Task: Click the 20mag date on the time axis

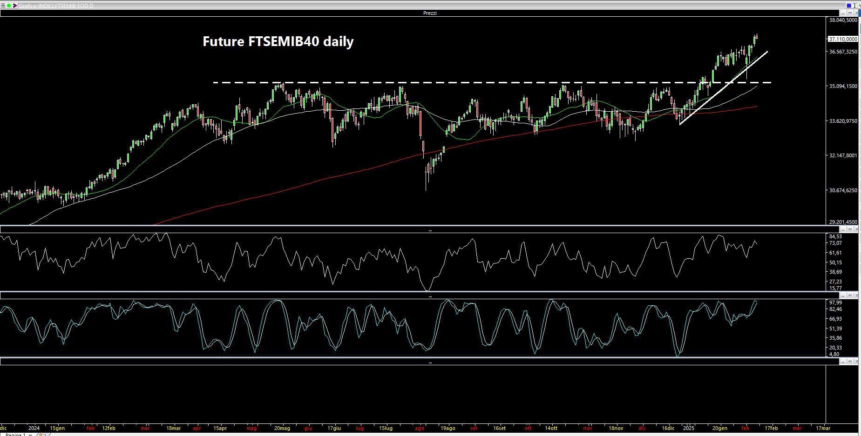Action: pos(282,428)
